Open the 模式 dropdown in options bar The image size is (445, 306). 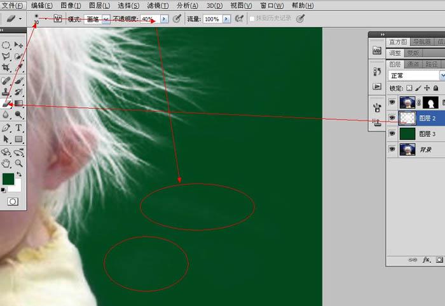pyautogui.click(x=106, y=19)
